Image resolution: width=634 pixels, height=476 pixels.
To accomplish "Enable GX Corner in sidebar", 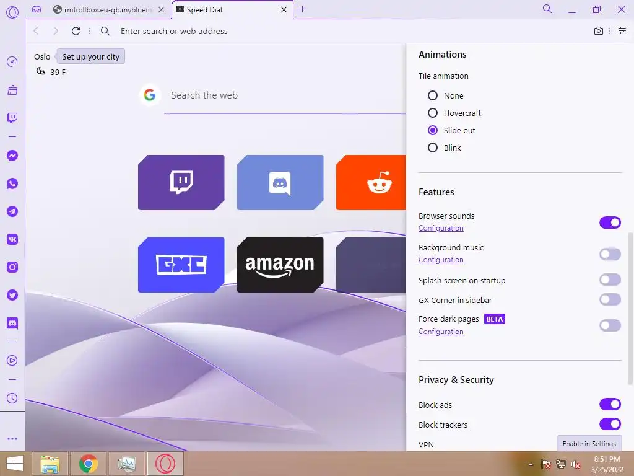I will coord(610,299).
